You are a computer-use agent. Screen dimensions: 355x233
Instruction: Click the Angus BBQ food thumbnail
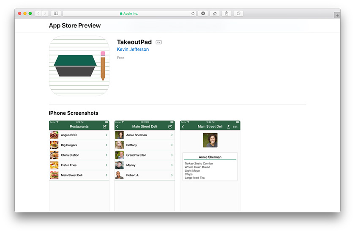[x=54, y=135]
